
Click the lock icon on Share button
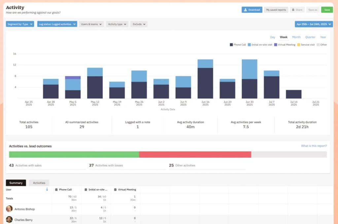(293, 10)
